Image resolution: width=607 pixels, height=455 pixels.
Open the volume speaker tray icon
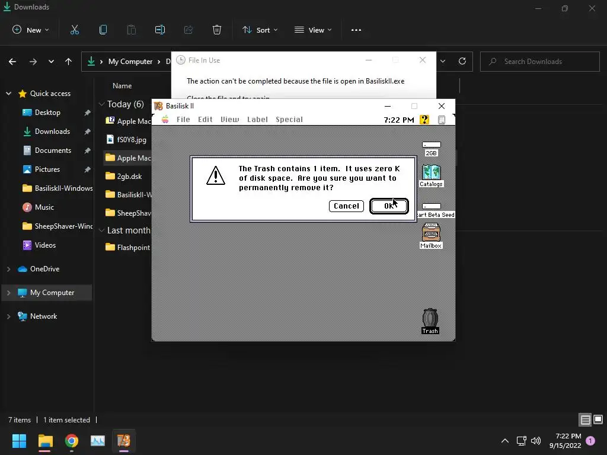click(536, 441)
